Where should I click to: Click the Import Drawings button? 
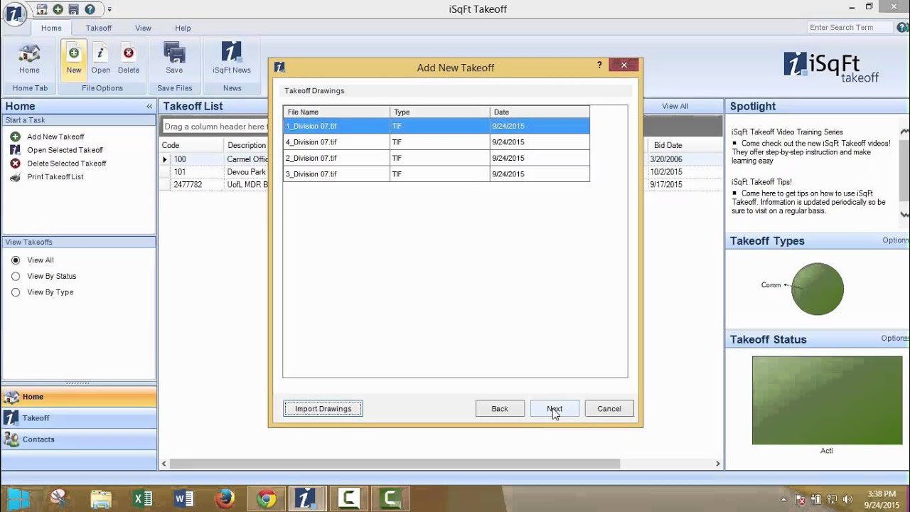[323, 409]
